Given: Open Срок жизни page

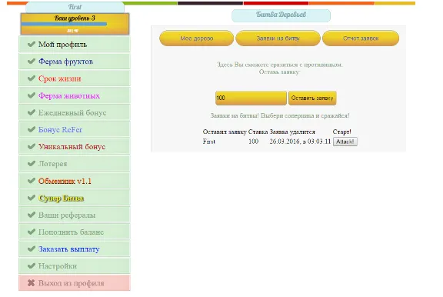Looking at the screenshot, I should click(x=75, y=78).
